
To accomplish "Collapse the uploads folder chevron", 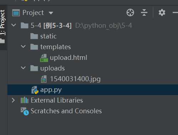I will tap(23, 68).
